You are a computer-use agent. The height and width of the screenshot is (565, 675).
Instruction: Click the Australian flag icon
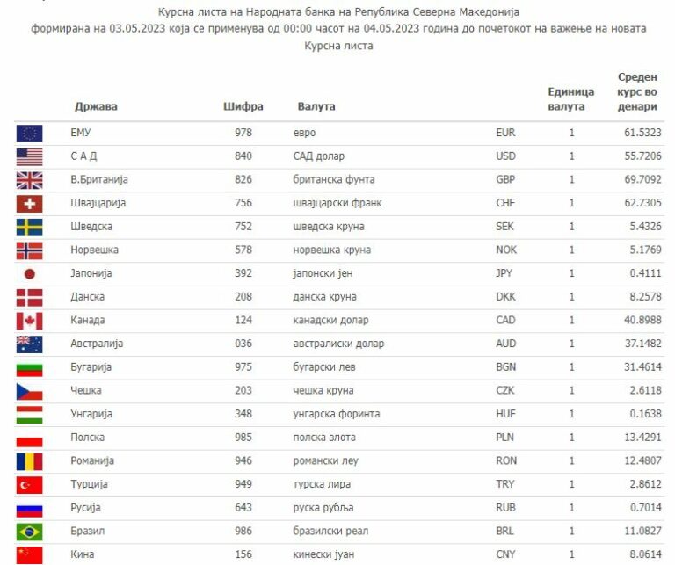(29, 344)
